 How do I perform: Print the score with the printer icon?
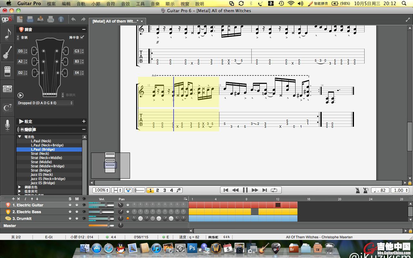[x=51, y=19]
